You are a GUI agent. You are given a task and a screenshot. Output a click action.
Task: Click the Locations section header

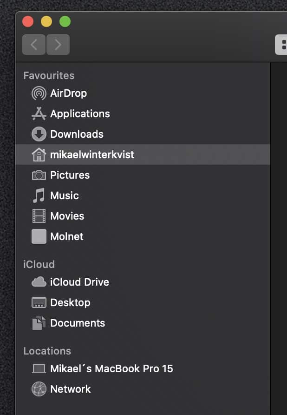click(47, 351)
